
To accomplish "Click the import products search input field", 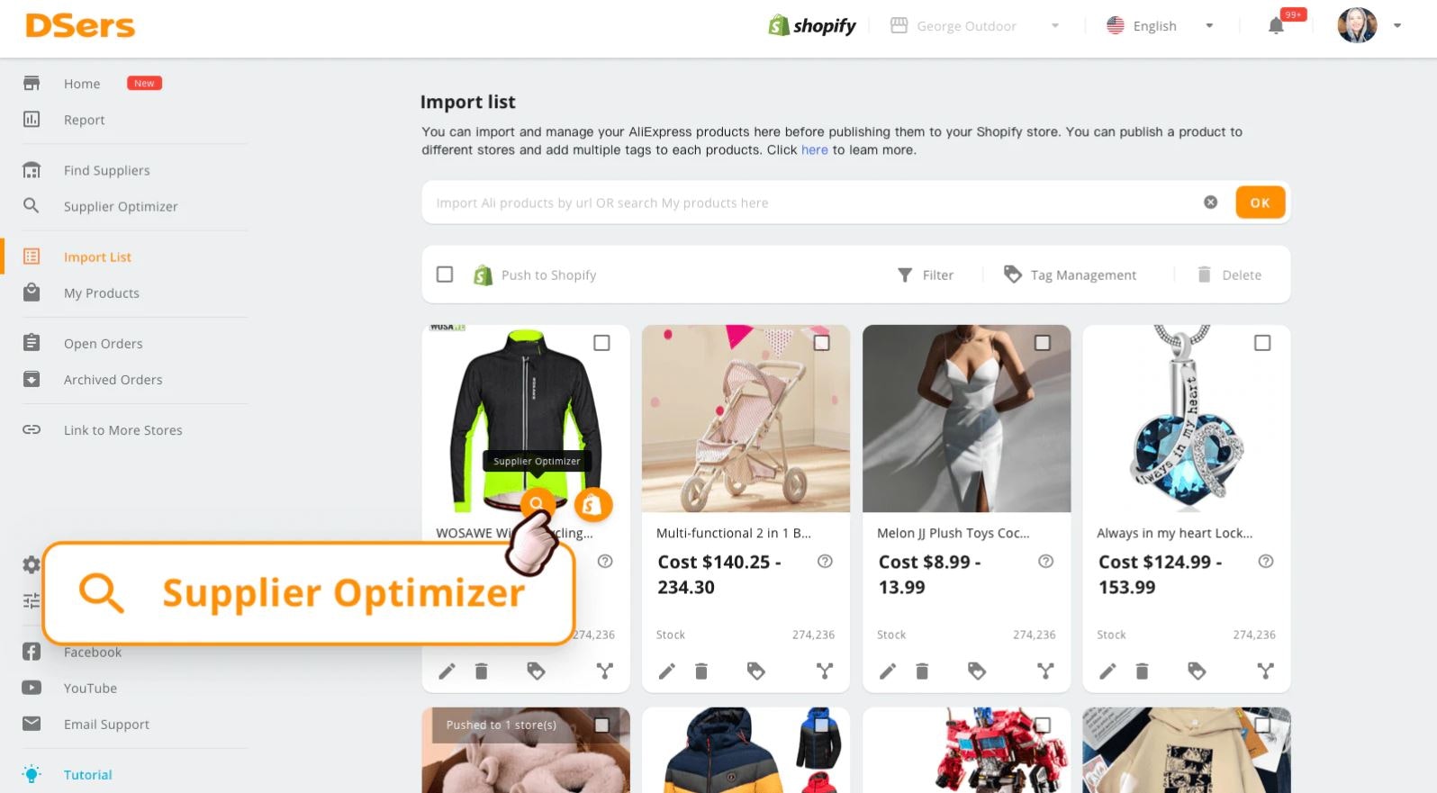I will [810, 203].
